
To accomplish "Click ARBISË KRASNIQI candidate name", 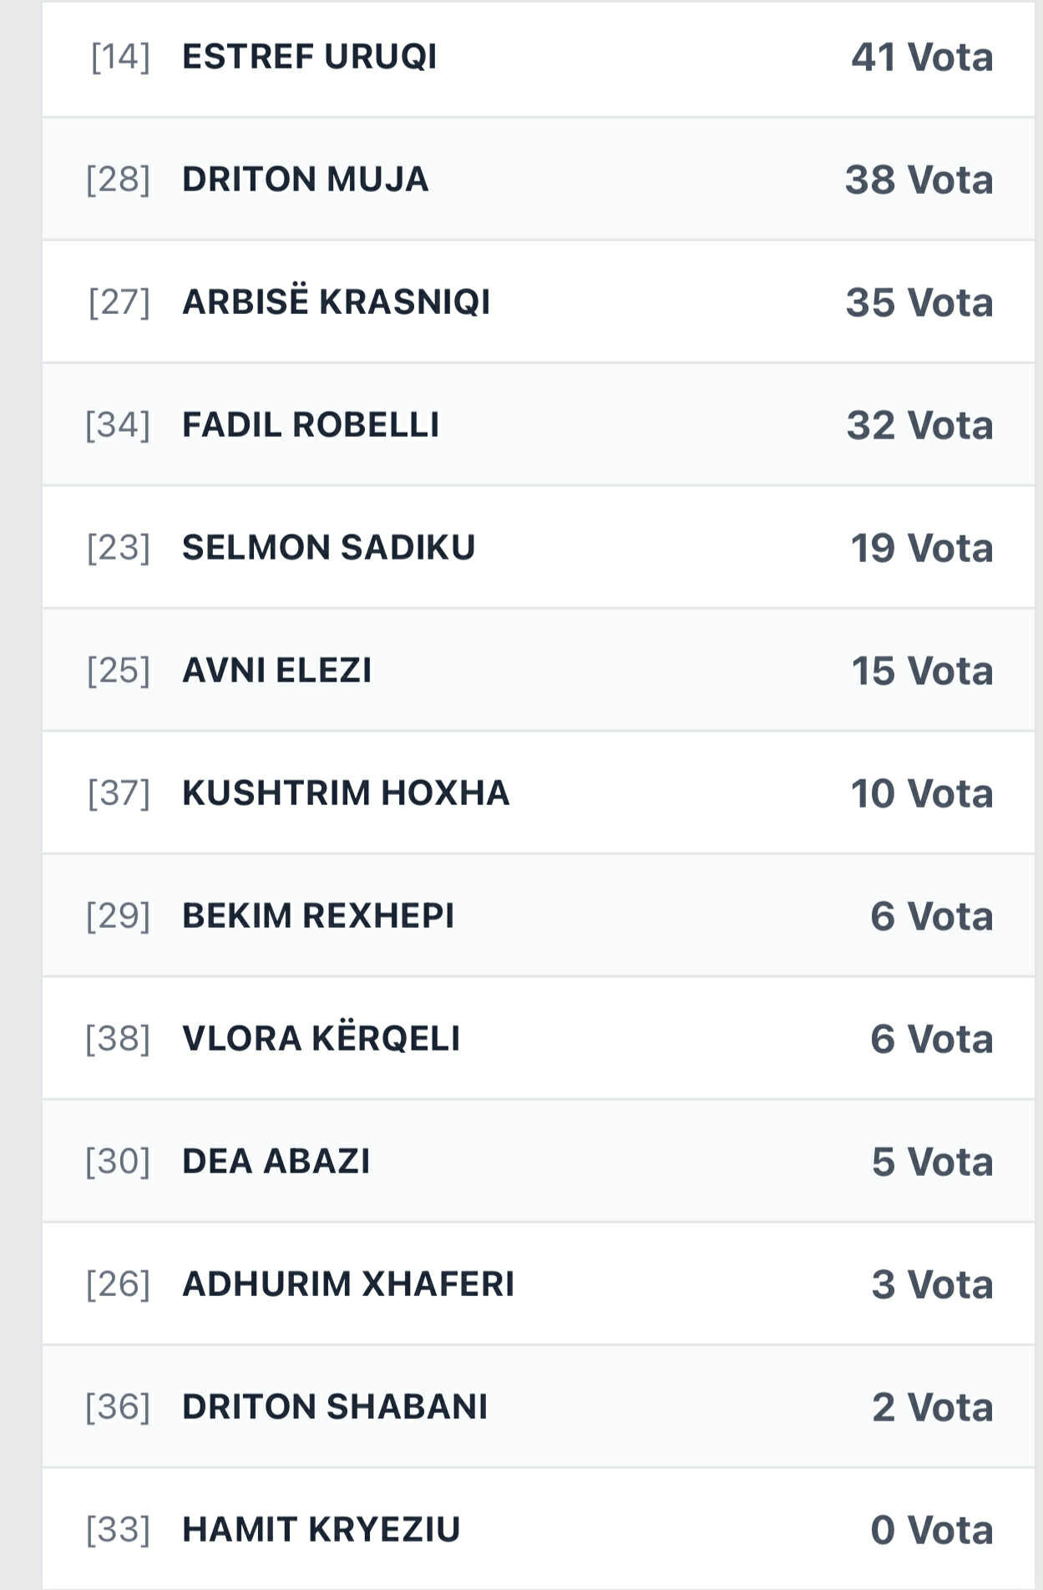I will pyautogui.click(x=336, y=301).
